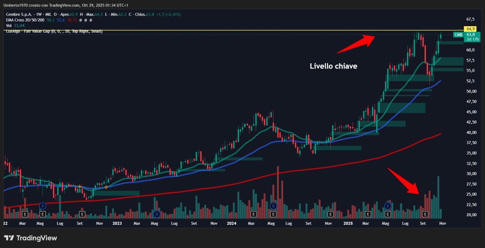
Task: Select the 'Livello chiave' text annotation
Action: point(333,66)
